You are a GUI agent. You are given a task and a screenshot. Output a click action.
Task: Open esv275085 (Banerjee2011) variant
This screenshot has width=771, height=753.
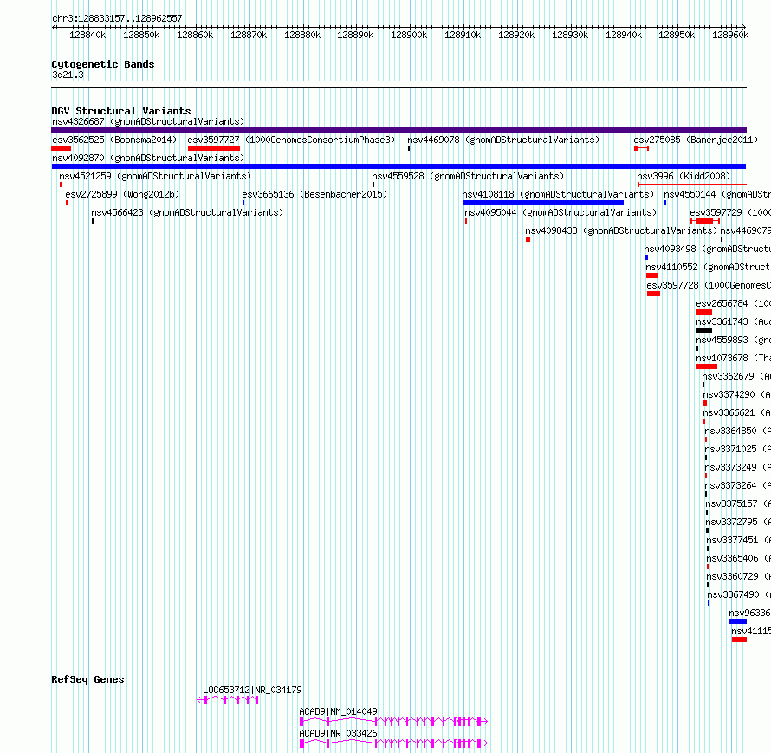pyautogui.click(x=696, y=140)
